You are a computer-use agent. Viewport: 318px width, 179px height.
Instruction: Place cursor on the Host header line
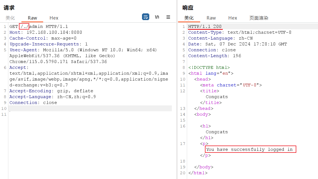coord(46,32)
